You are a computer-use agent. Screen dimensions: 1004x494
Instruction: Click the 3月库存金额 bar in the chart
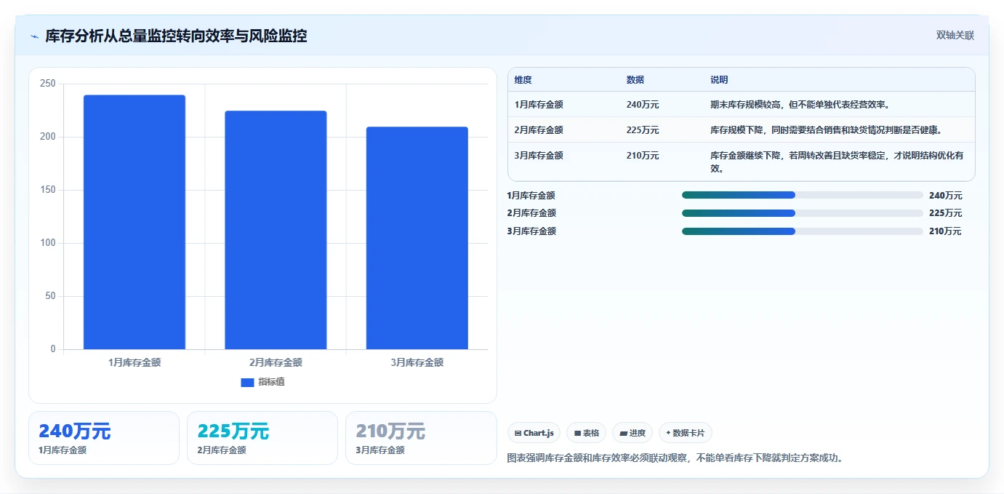(417, 238)
